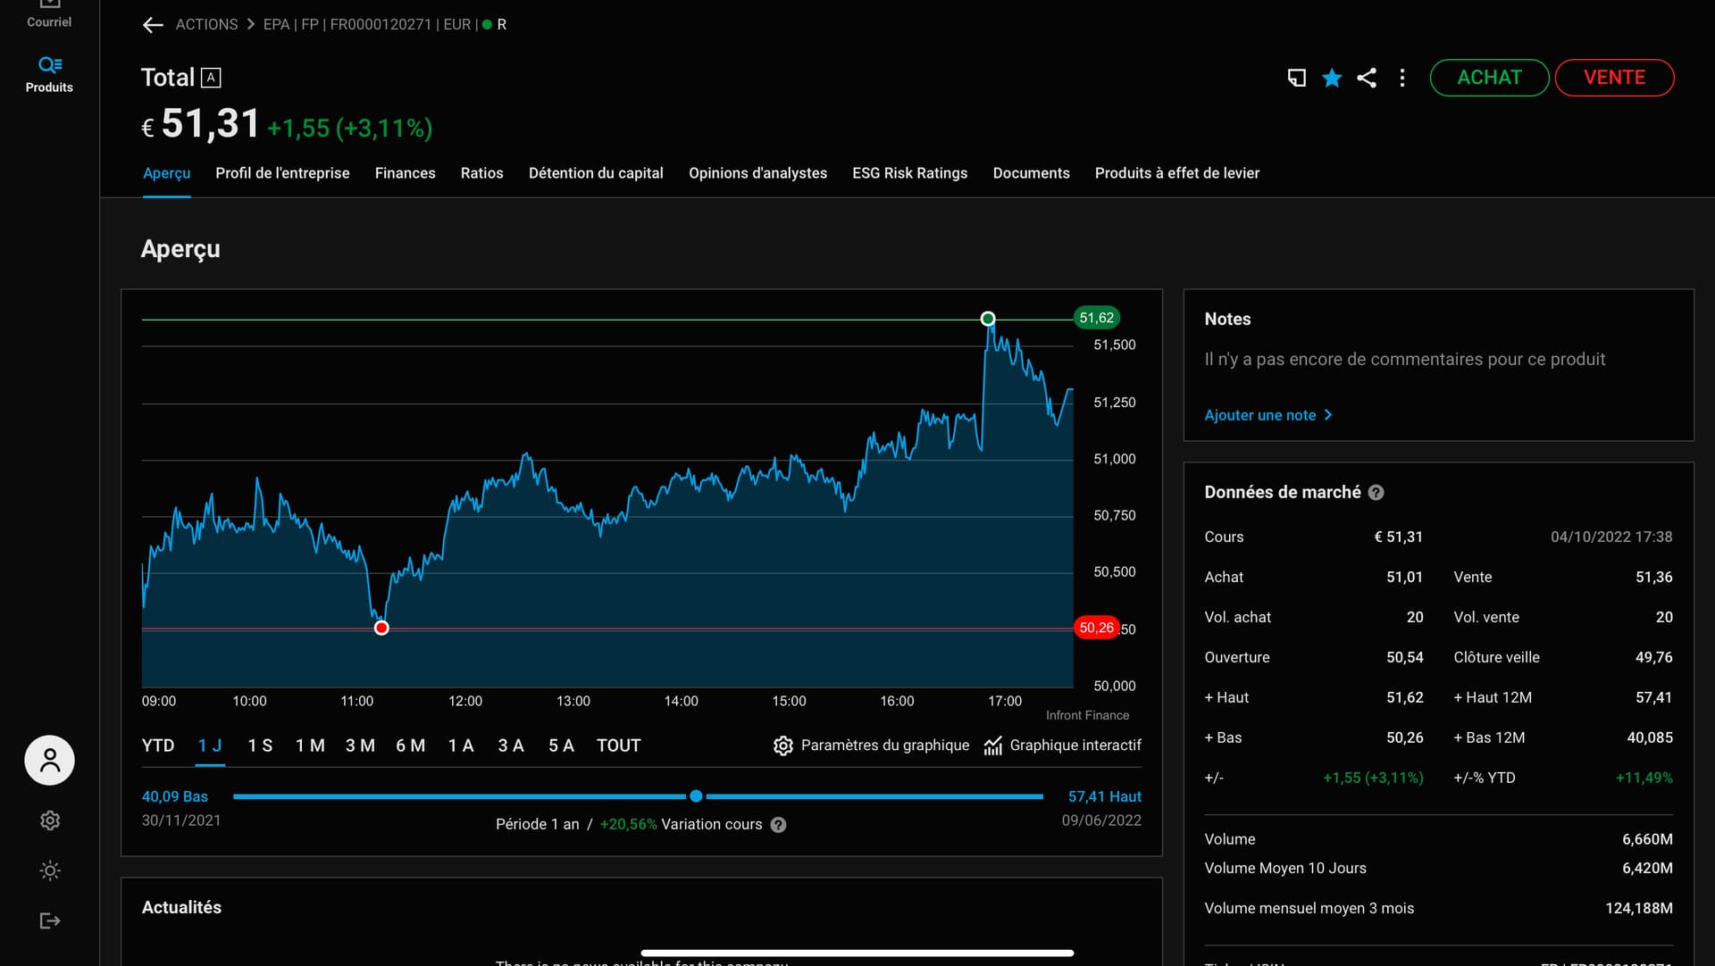Click the Clôture veille value 49,76

[x=1653, y=657]
